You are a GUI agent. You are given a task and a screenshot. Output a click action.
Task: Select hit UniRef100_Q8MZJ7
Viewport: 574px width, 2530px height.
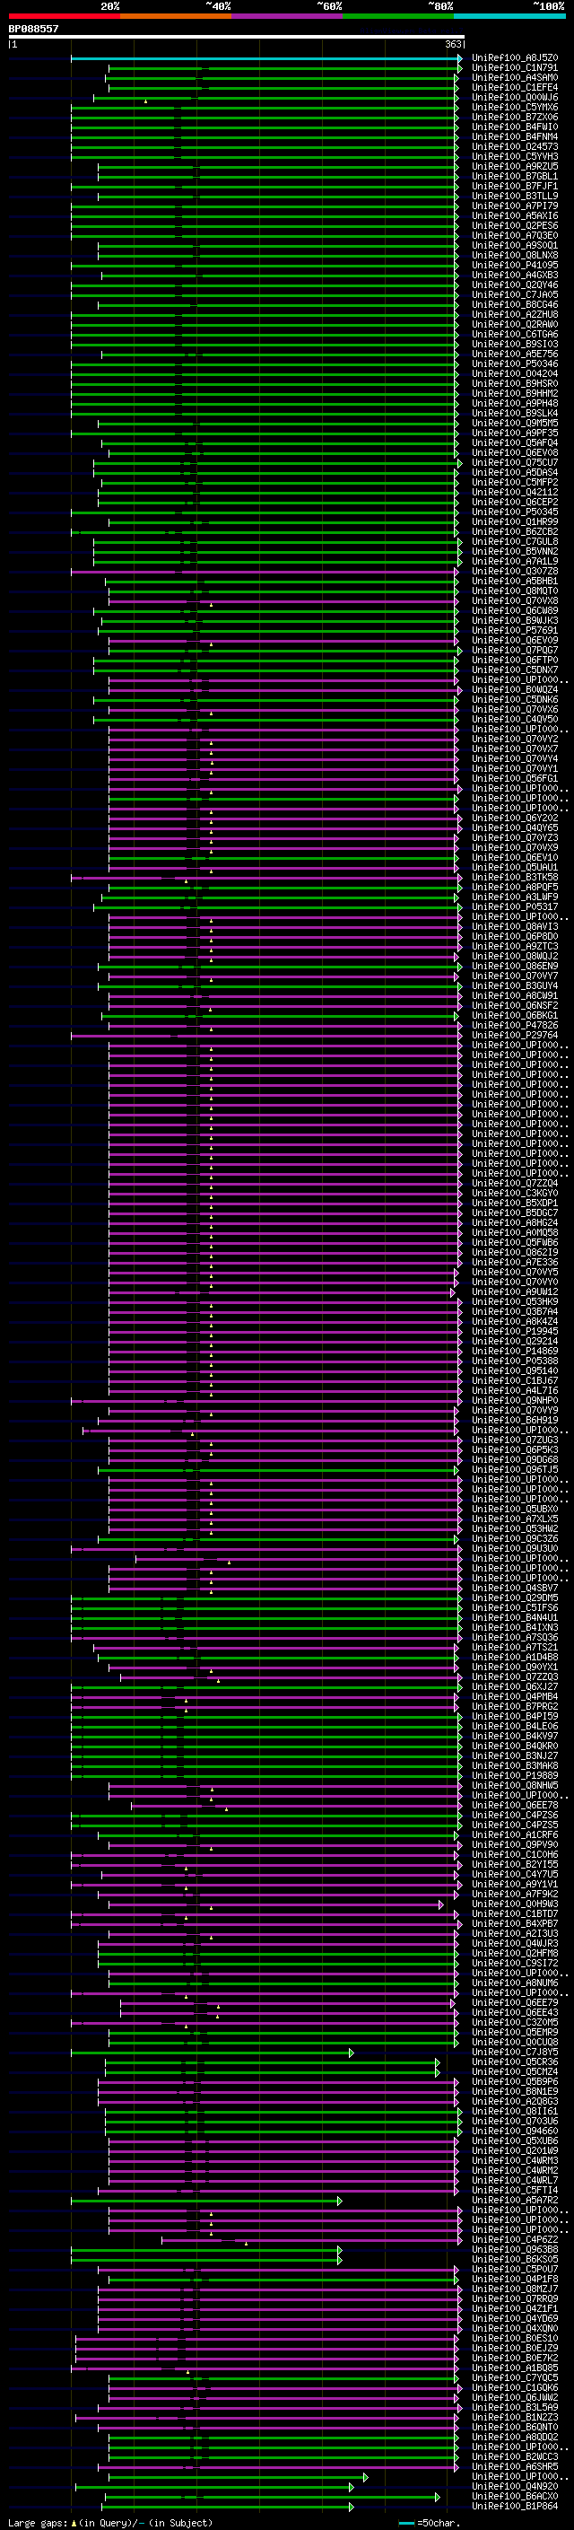[515, 2289]
